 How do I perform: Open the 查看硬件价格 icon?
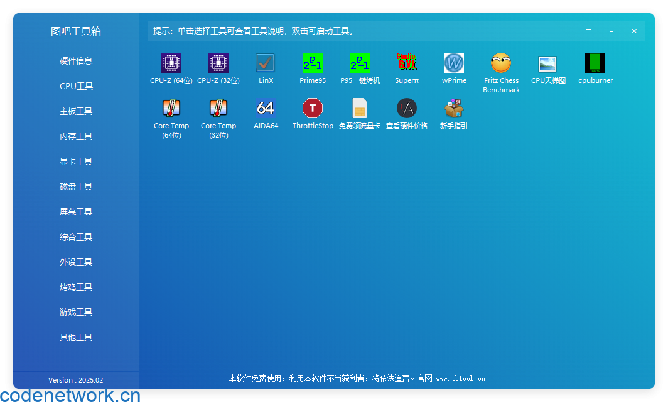tap(407, 108)
